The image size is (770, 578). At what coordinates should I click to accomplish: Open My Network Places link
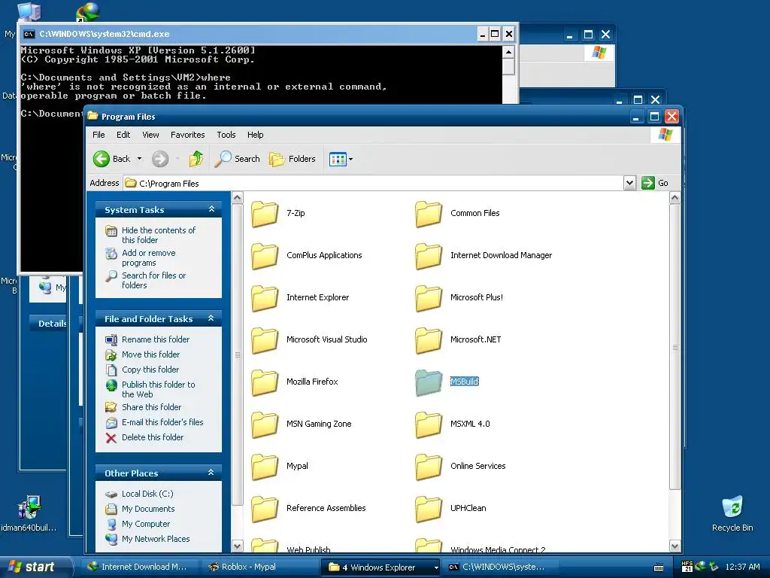pos(155,539)
